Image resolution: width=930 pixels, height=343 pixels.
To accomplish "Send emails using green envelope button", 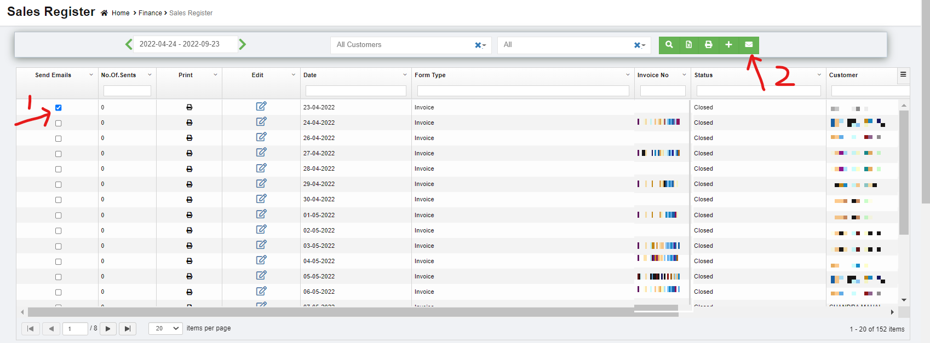I will pyautogui.click(x=749, y=45).
